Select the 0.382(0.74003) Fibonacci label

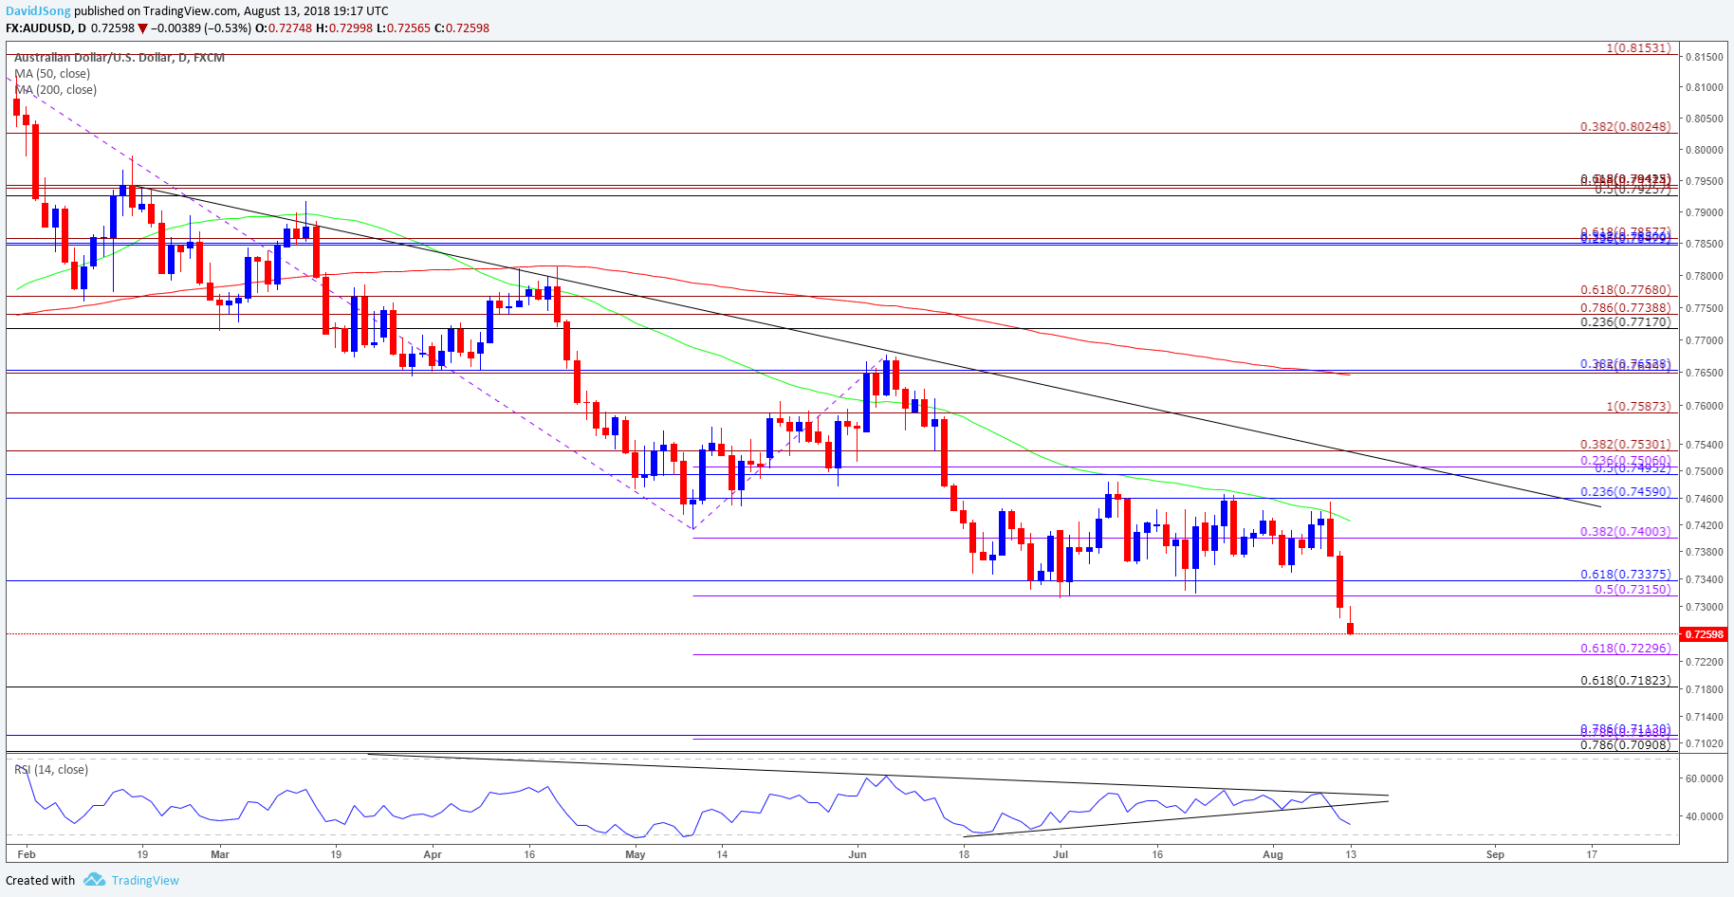pos(1626,532)
